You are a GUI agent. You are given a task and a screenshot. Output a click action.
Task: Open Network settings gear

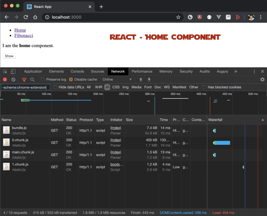click(262, 79)
